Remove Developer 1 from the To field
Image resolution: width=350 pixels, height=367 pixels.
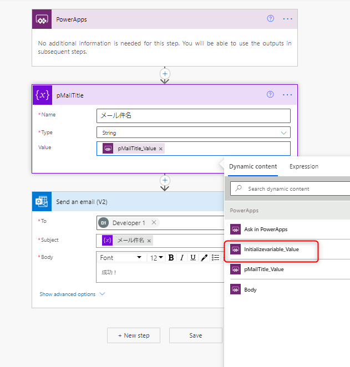[x=154, y=222]
